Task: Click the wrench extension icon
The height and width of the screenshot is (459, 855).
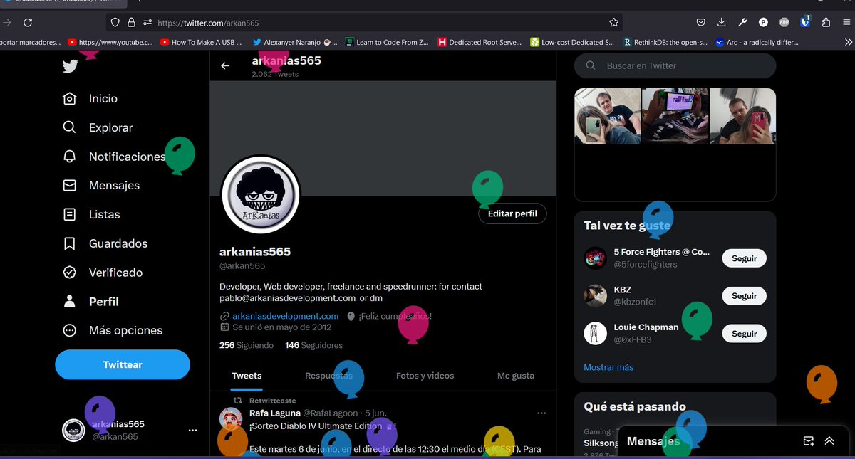Action: pyautogui.click(x=742, y=23)
